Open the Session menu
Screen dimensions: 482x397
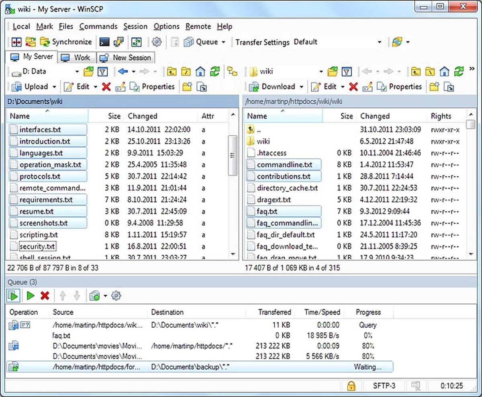point(135,27)
